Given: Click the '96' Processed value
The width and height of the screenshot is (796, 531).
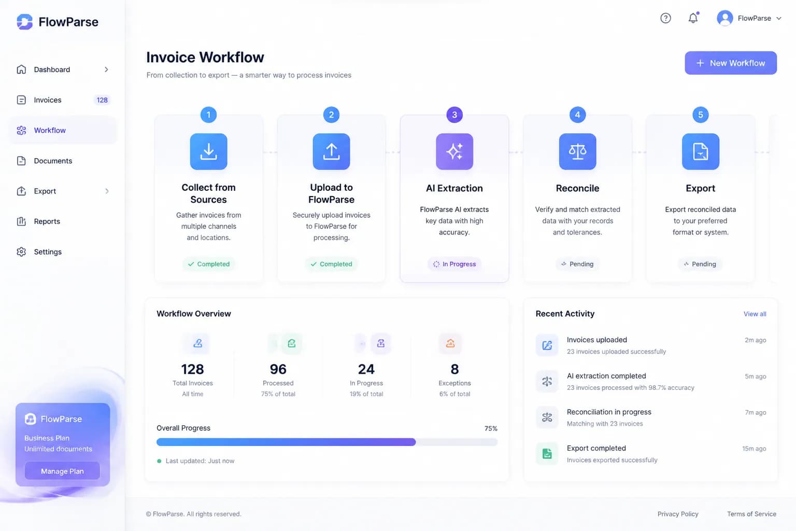Looking at the screenshot, I should tap(278, 369).
